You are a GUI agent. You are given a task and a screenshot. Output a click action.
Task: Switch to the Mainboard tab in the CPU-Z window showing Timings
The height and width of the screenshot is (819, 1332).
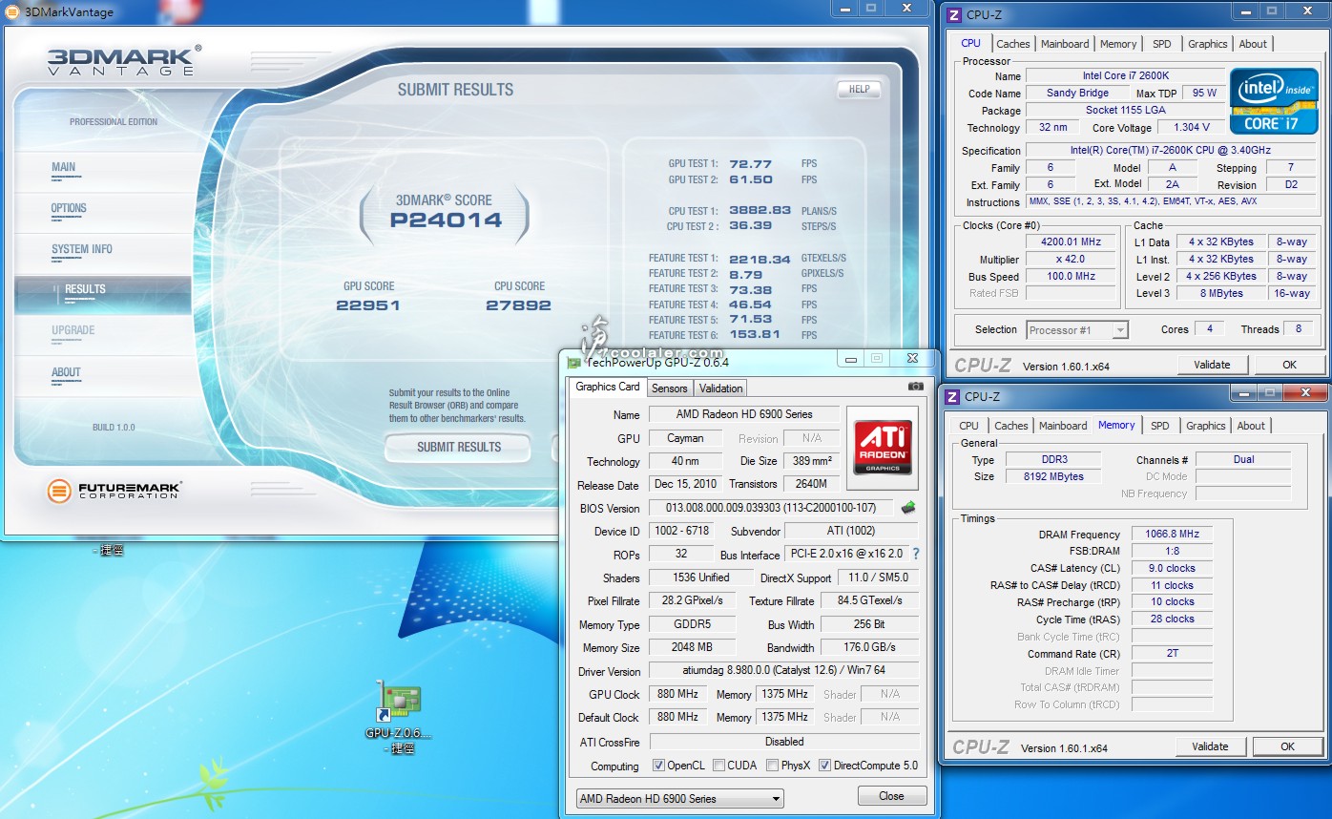[x=1063, y=426]
